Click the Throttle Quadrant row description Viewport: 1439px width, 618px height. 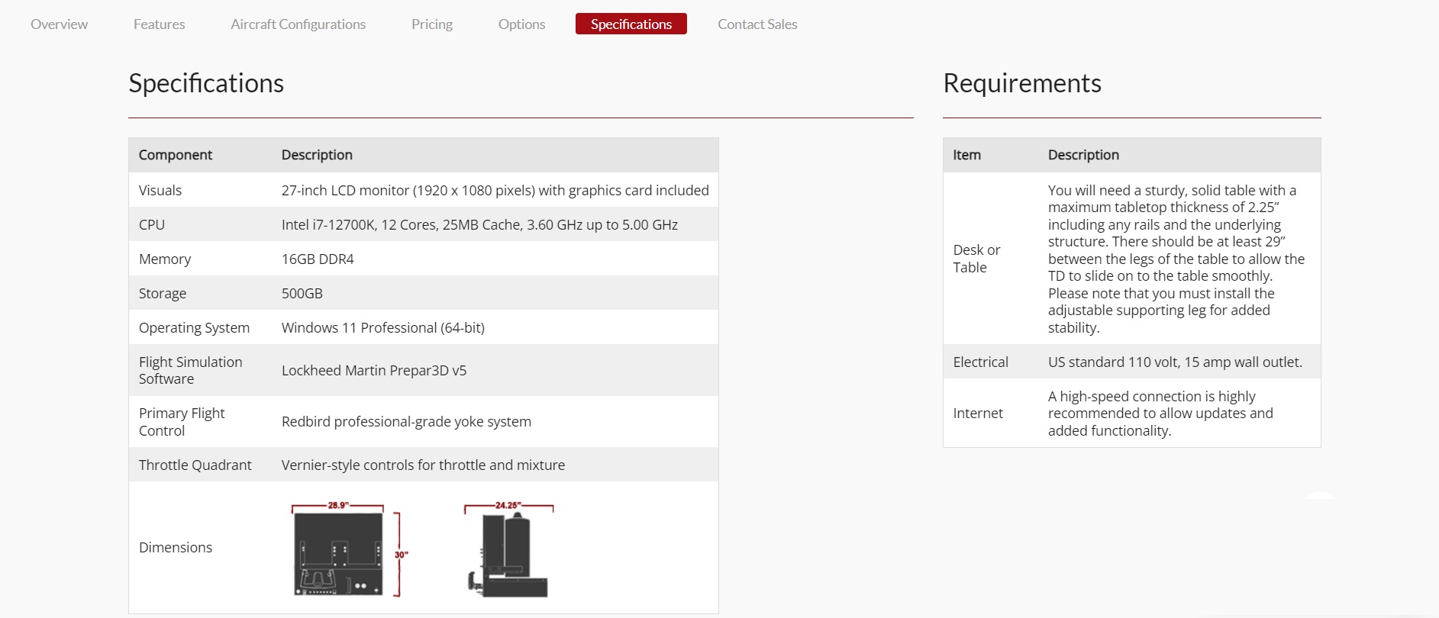coord(423,465)
